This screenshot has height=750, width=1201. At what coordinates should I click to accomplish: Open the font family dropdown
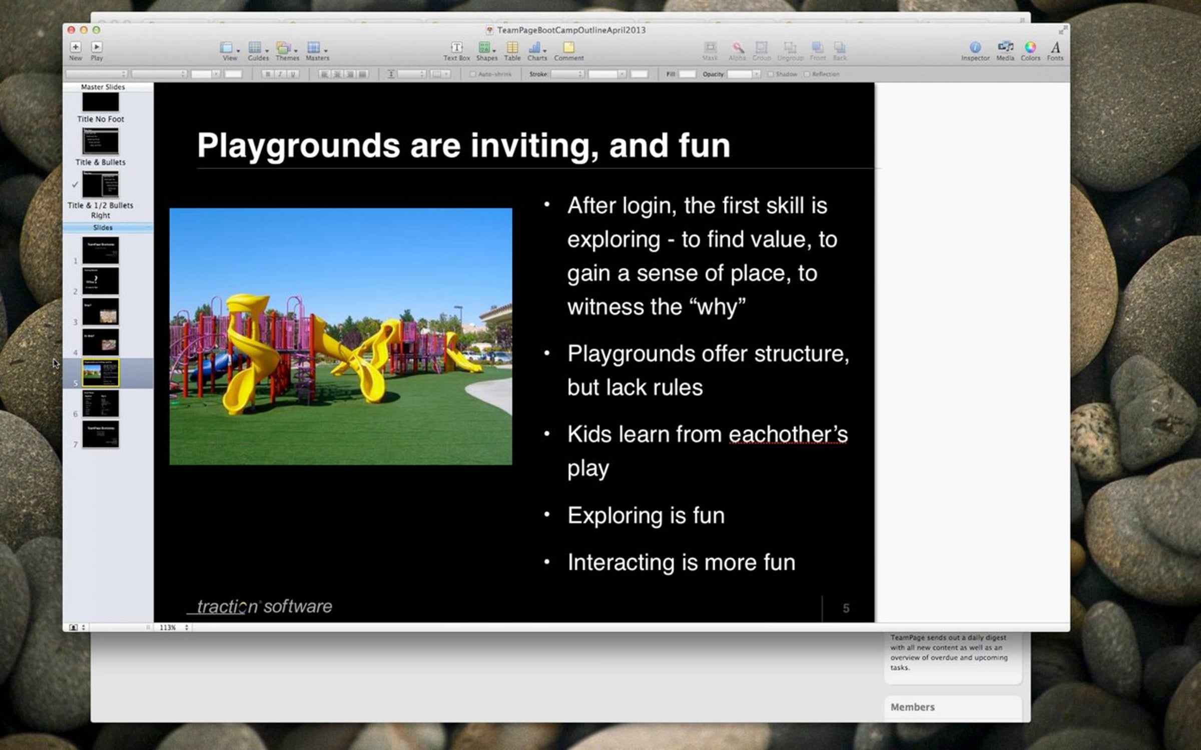[x=97, y=74]
